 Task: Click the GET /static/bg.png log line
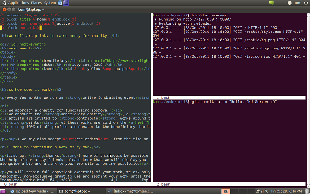pos(229,42)
